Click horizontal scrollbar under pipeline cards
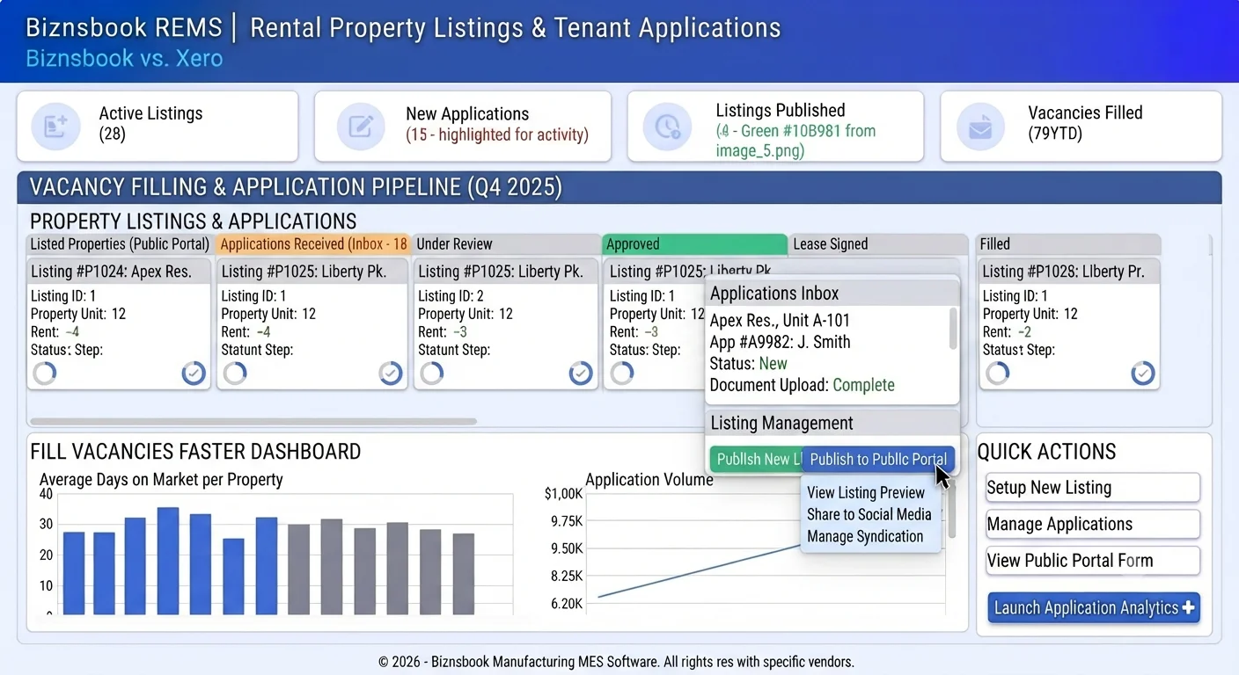The width and height of the screenshot is (1239, 675). click(x=253, y=422)
